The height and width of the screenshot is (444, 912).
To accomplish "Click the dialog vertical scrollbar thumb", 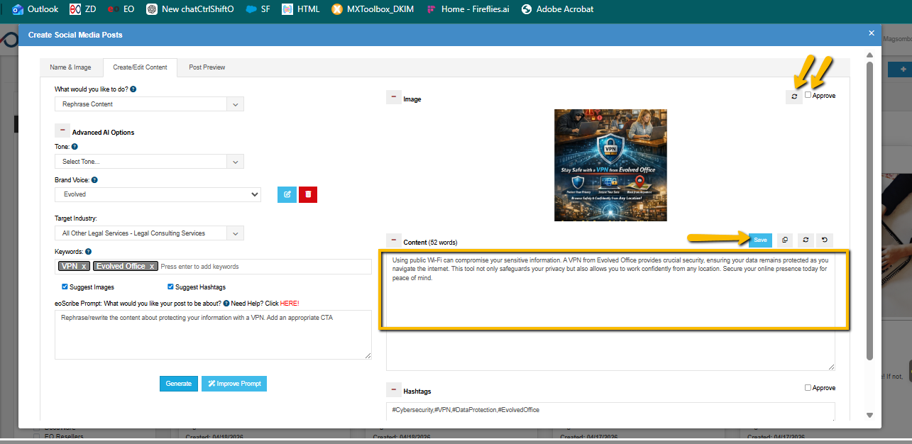I will tap(870, 211).
